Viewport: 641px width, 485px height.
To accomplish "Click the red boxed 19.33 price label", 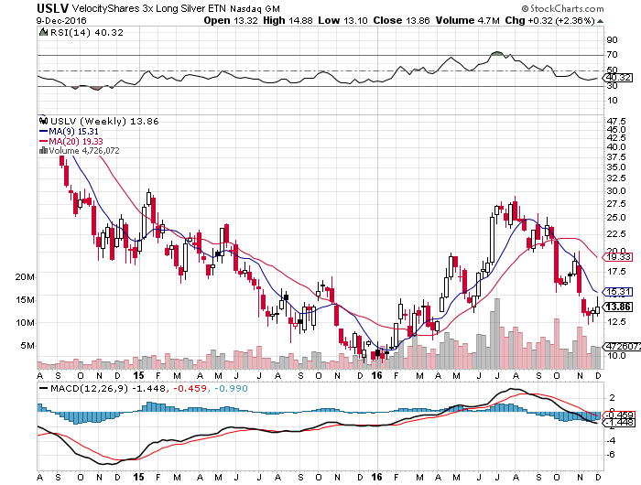I will pos(618,256).
